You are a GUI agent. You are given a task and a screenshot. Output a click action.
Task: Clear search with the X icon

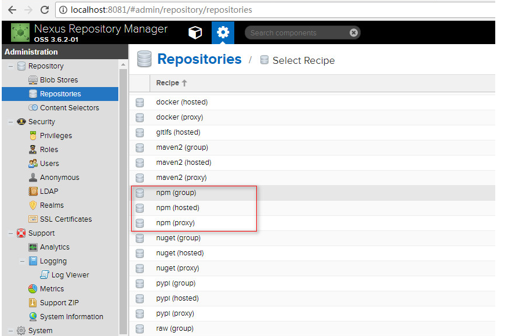click(354, 32)
